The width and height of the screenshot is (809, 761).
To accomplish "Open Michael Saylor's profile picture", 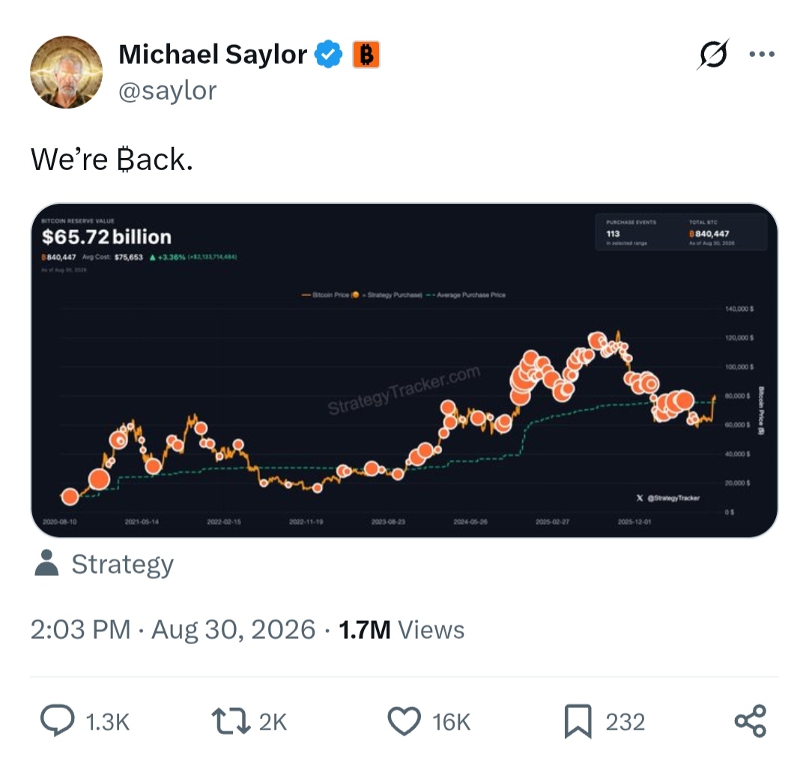I will [66, 72].
